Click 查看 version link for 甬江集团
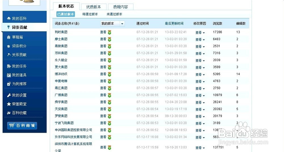Screen dimensions: 284x152 click(x=103, y=88)
